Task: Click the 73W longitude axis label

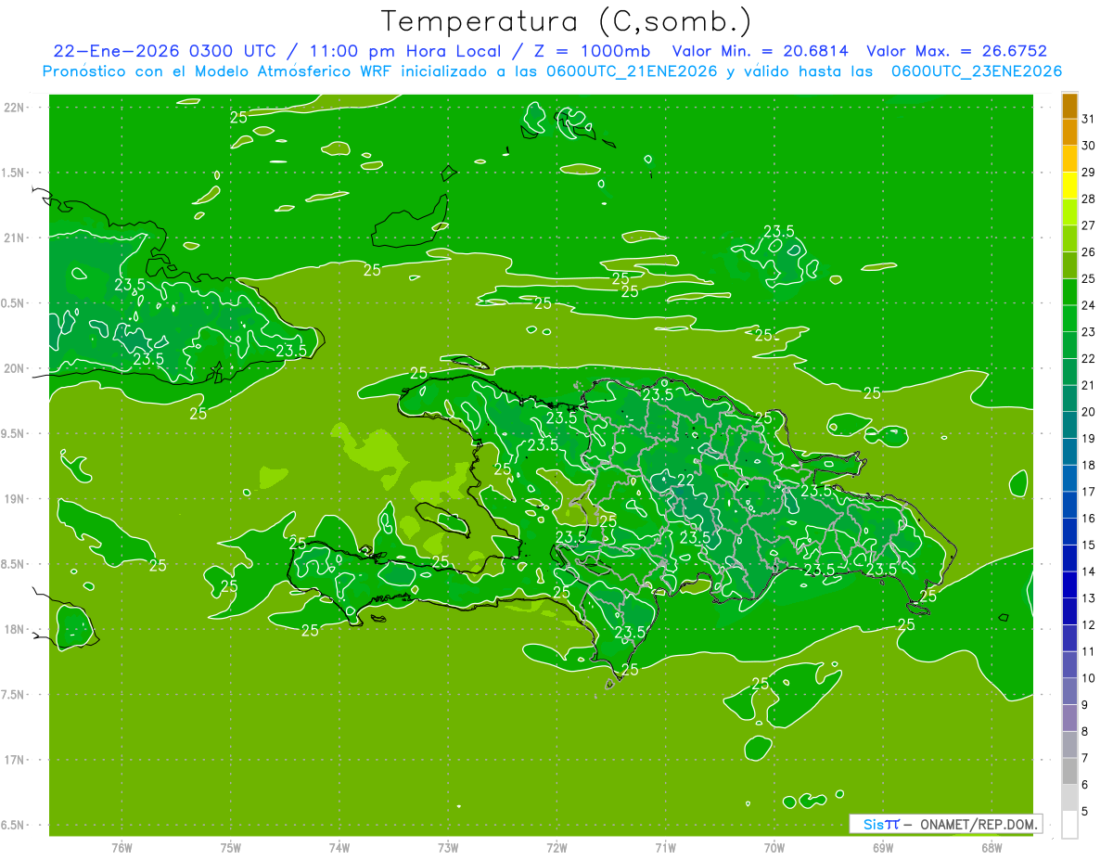Action: 448,848
